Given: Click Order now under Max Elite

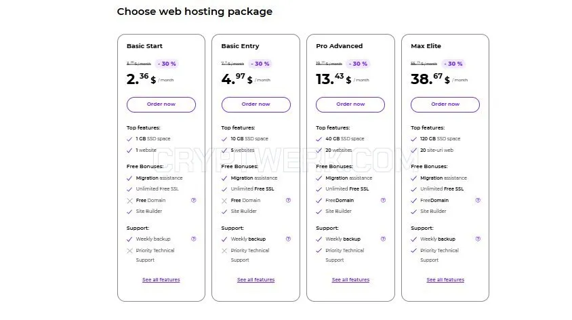Looking at the screenshot, I should 445,104.
